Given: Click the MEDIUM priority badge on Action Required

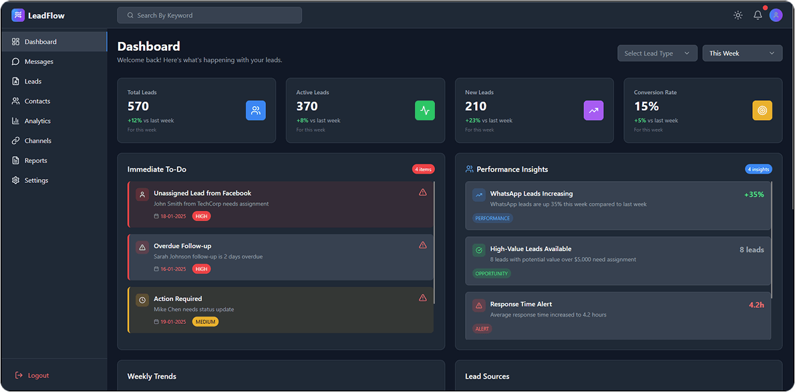Looking at the screenshot, I should pyautogui.click(x=205, y=321).
